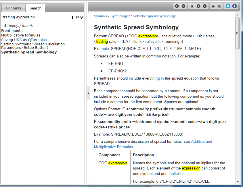243x187 pixels.
Task: Run the search with the magnifier icon
Action: [x=77, y=17]
